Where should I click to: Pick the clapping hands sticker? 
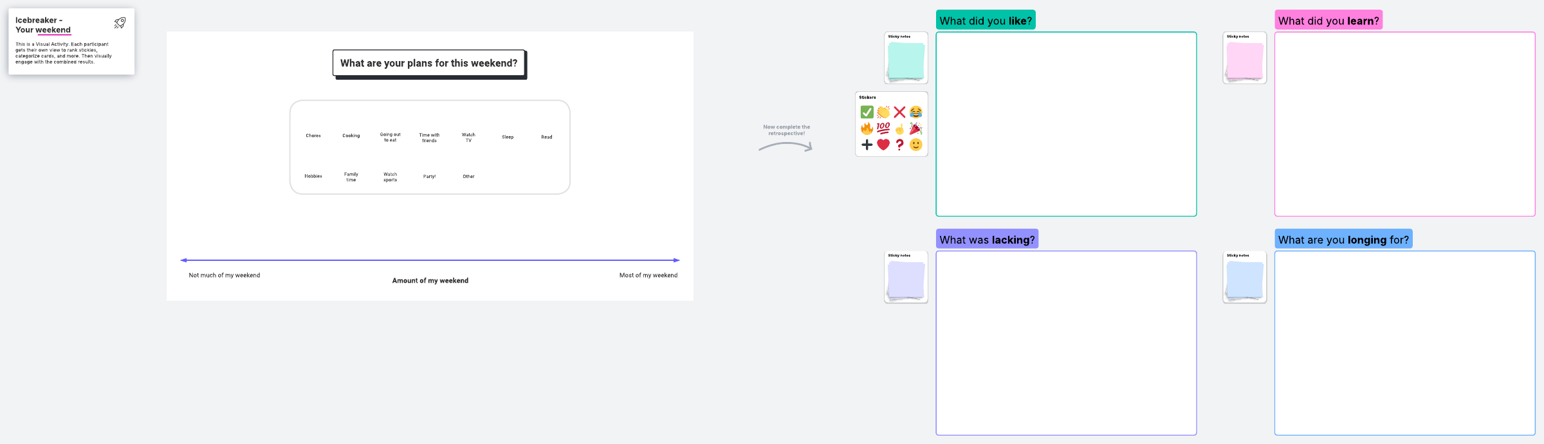(x=883, y=112)
